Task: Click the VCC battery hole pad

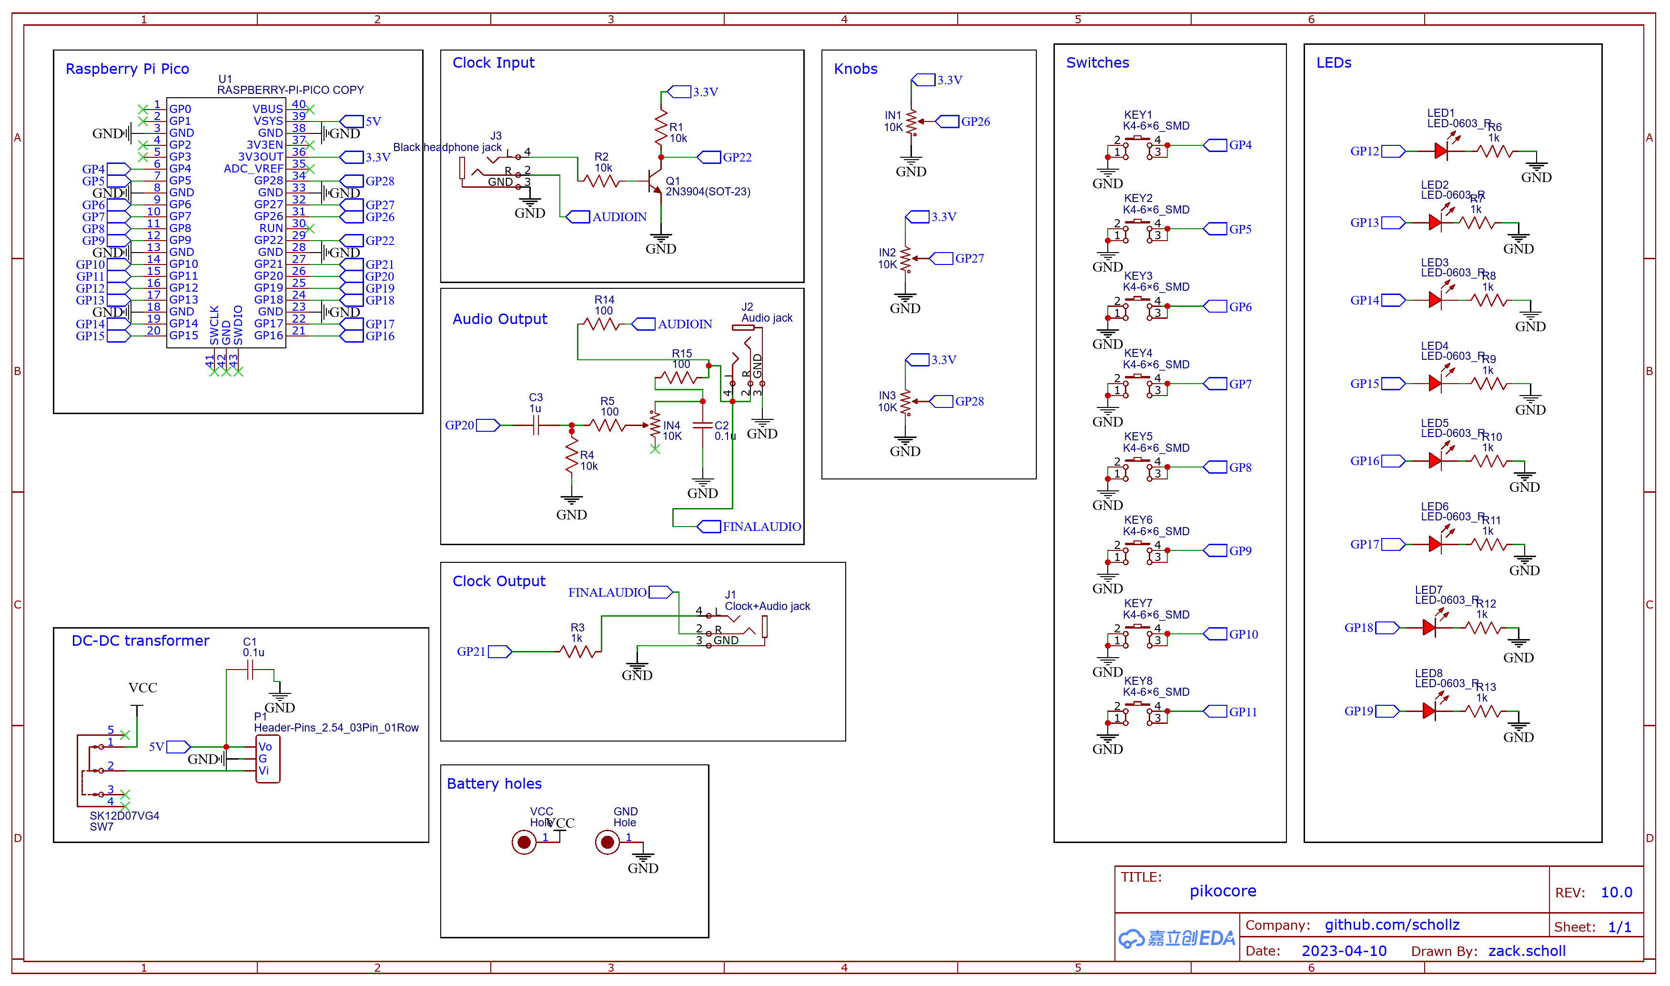Action: pyautogui.click(x=524, y=843)
